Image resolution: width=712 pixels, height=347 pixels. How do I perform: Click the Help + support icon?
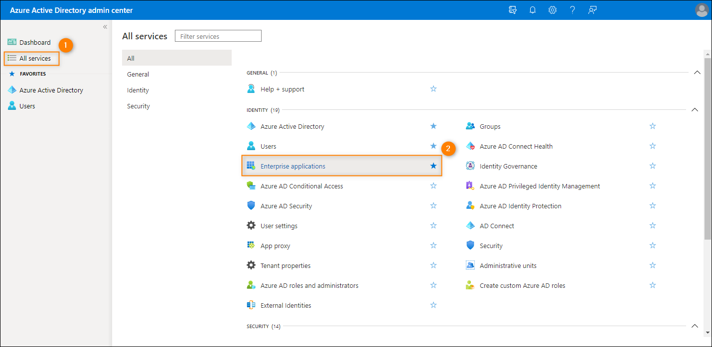(x=251, y=89)
